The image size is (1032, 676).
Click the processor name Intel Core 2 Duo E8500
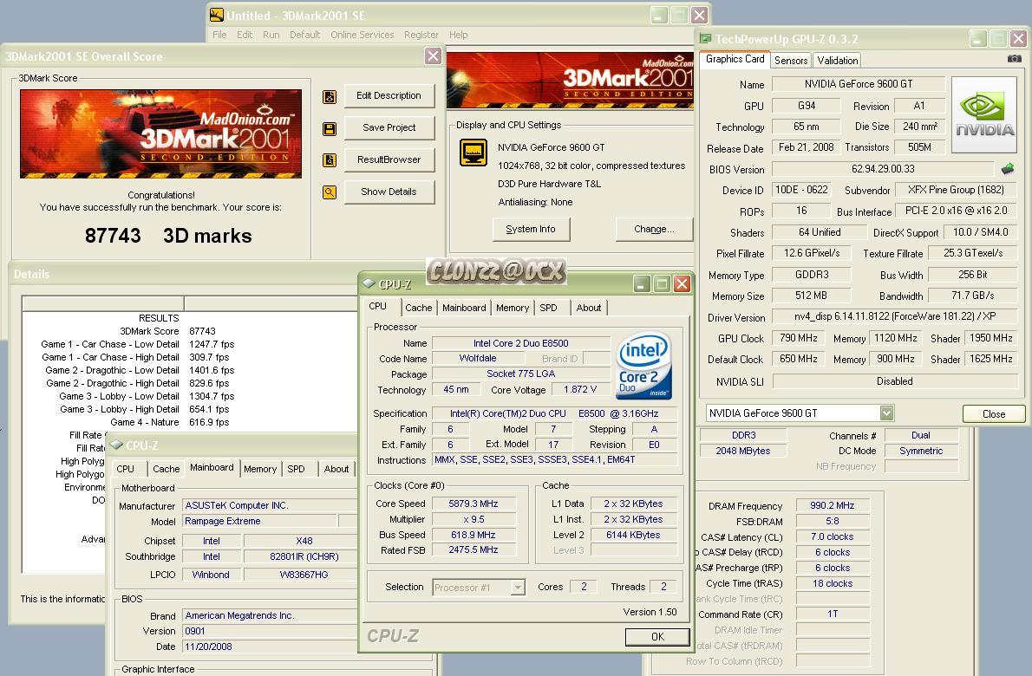pyautogui.click(x=520, y=343)
